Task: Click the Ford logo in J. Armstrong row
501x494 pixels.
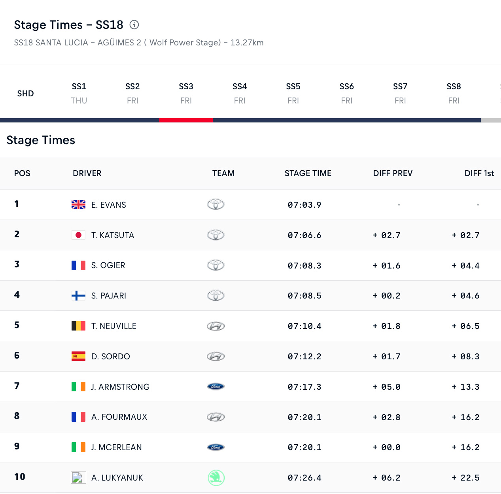Action: tap(216, 387)
